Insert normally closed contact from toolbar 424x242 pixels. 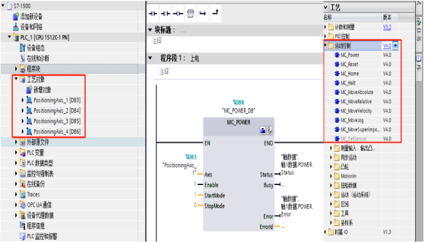click(165, 13)
